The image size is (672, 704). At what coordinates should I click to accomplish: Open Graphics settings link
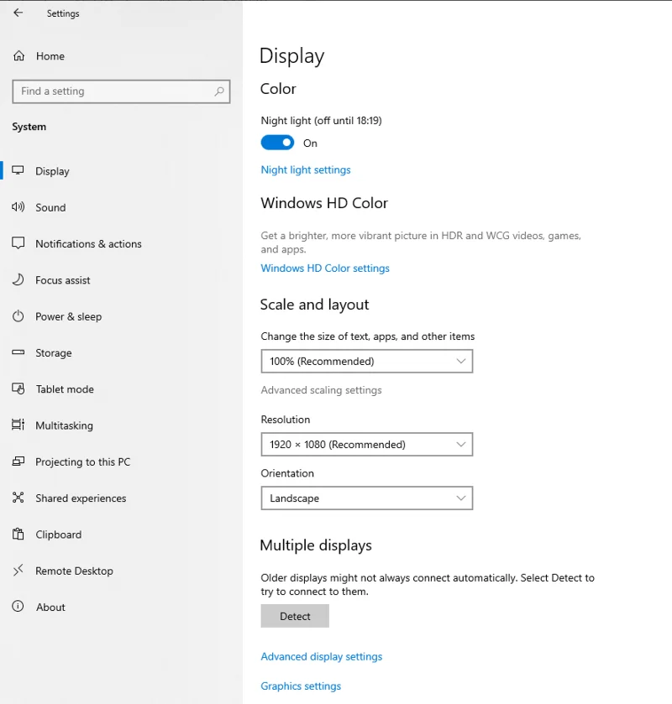pyautogui.click(x=301, y=686)
